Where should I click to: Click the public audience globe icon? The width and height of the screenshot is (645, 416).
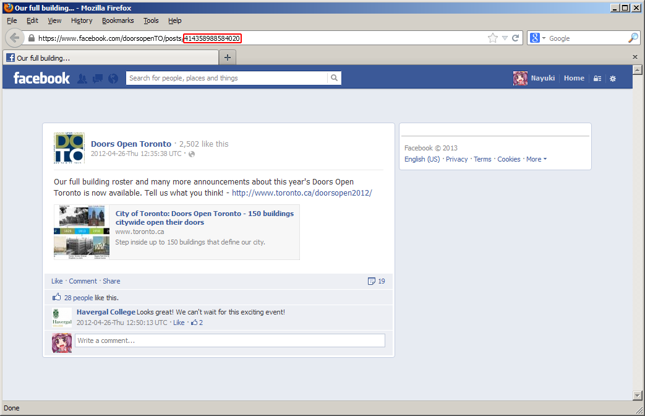(192, 154)
